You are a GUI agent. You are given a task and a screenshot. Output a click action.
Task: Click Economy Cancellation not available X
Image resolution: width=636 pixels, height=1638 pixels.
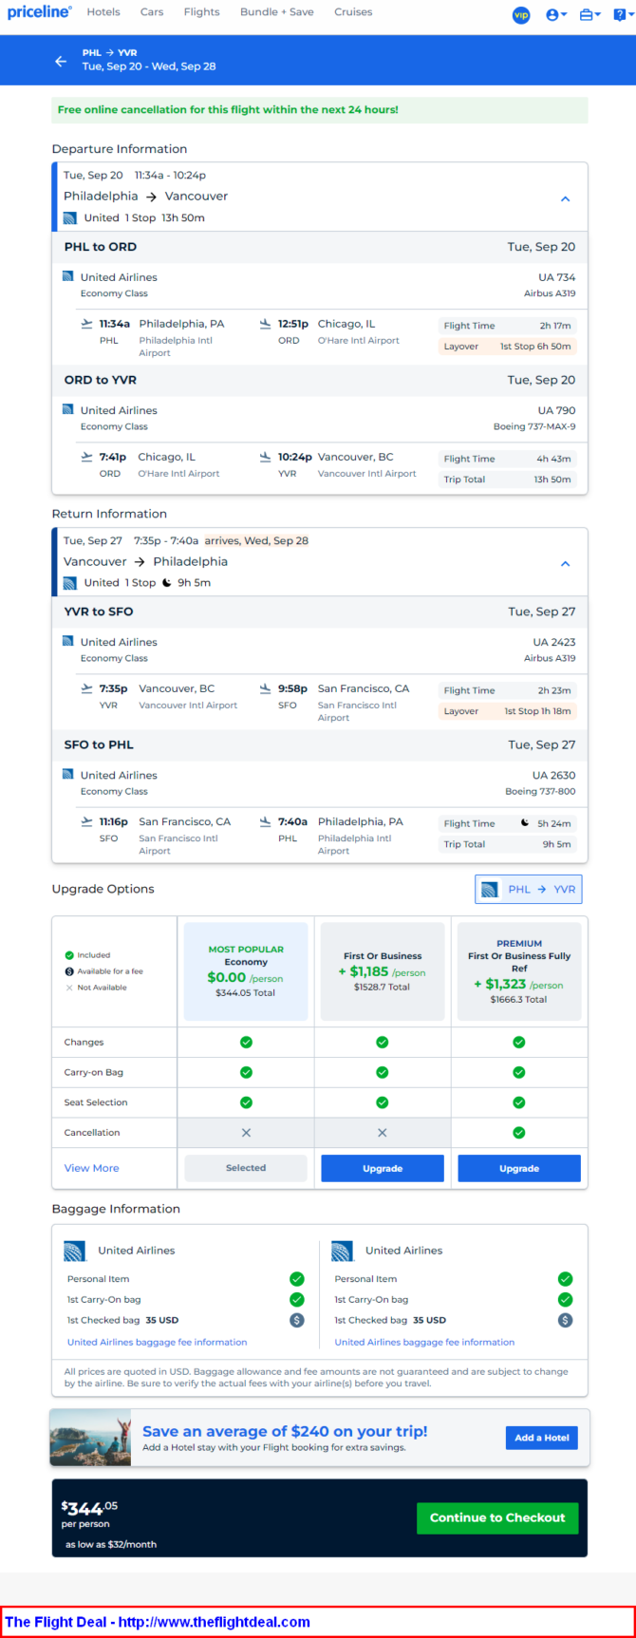coord(246,1133)
